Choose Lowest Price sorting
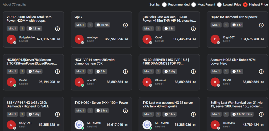The width and height of the screenshot is (269, 131). (219, 4)
